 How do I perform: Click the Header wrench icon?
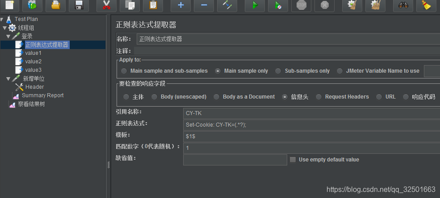click(x=19, y=87)
